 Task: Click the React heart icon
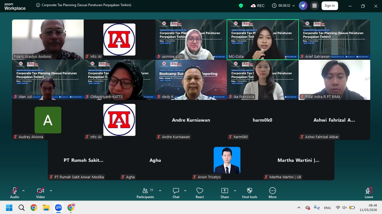point(200,191)
